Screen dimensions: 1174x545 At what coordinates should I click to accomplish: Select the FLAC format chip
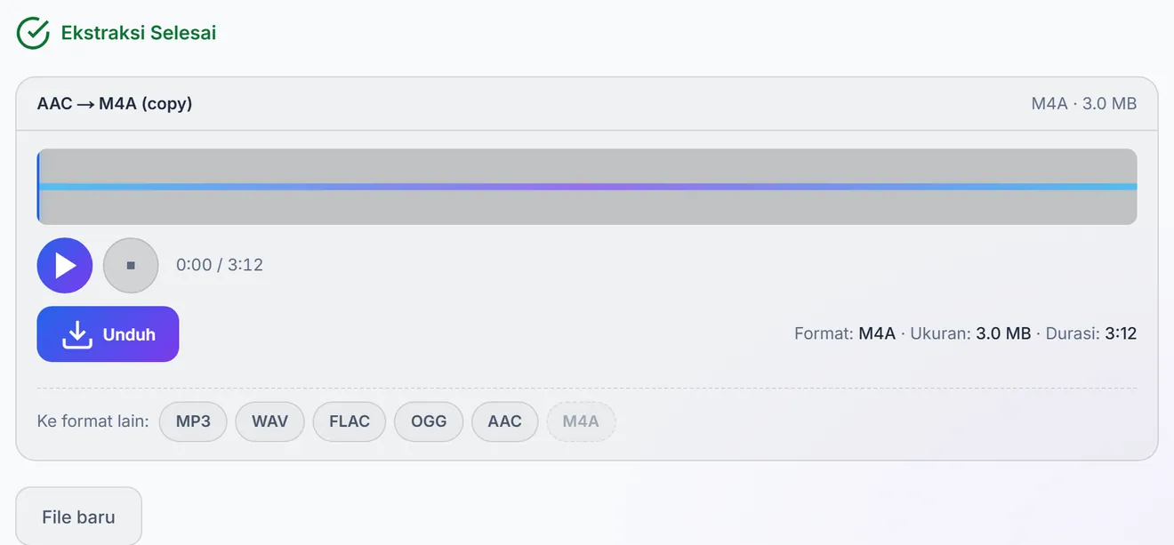[350, 421]
